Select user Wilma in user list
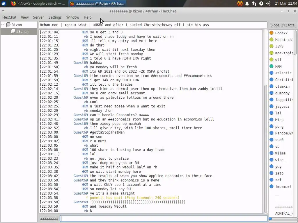 point(280,153)
